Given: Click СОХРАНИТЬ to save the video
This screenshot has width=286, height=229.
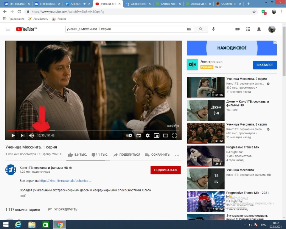Looking at the screenshot, I should (x=157, y=155).
